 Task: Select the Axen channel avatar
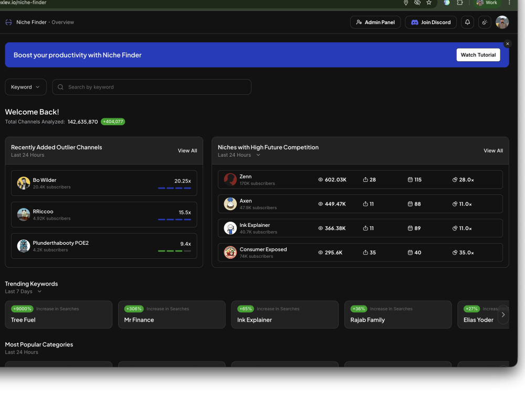click(230, 204)
